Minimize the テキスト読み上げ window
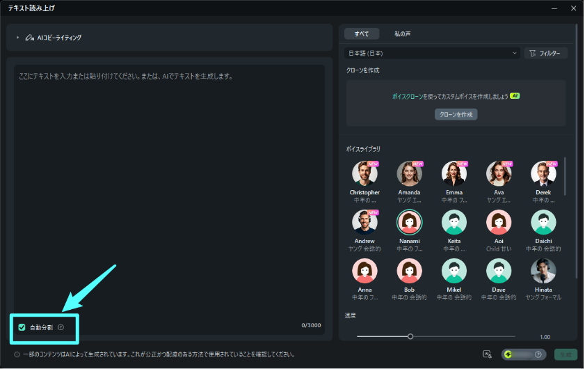The image size is (585, 369). pos(554,8)
